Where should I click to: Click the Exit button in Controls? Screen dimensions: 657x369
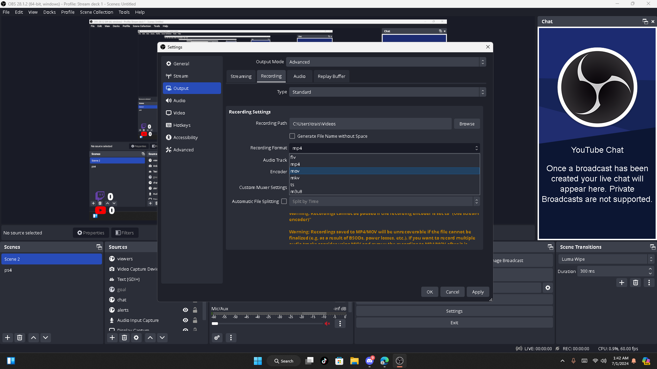tap(454, 323)
